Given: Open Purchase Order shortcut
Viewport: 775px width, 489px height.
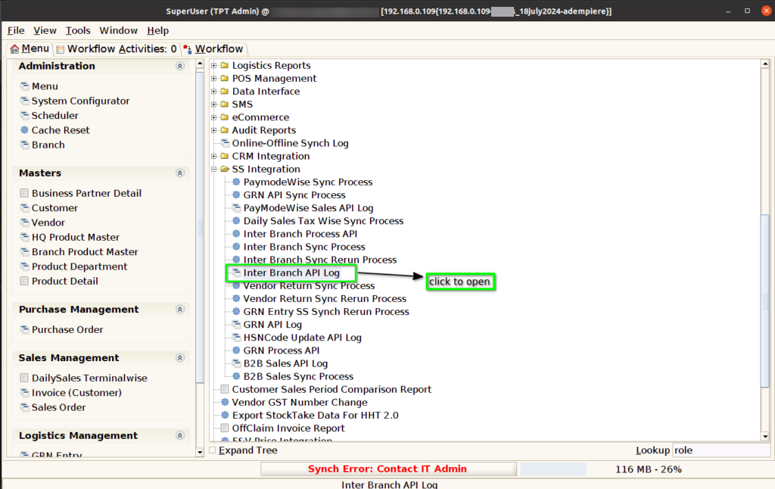Looking at the screenshot, I should point(67,329).
